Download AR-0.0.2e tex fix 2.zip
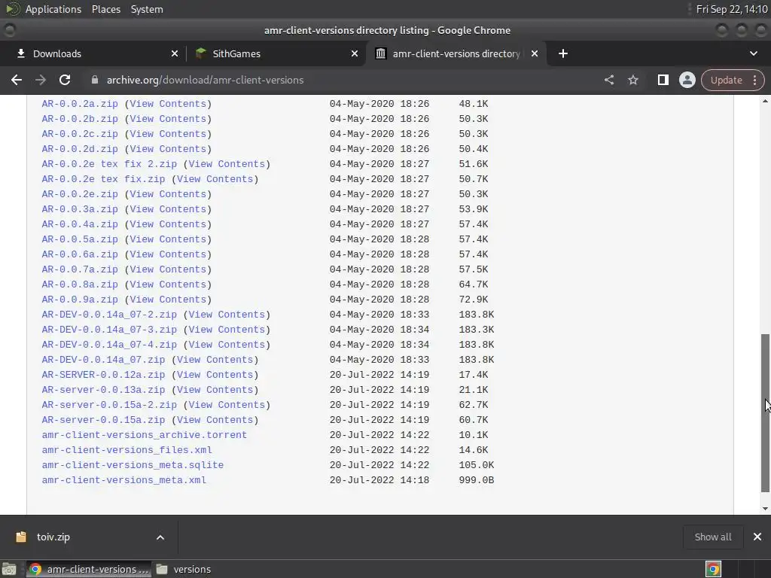Viewport: 771px width, 578px height. point(109,164)
